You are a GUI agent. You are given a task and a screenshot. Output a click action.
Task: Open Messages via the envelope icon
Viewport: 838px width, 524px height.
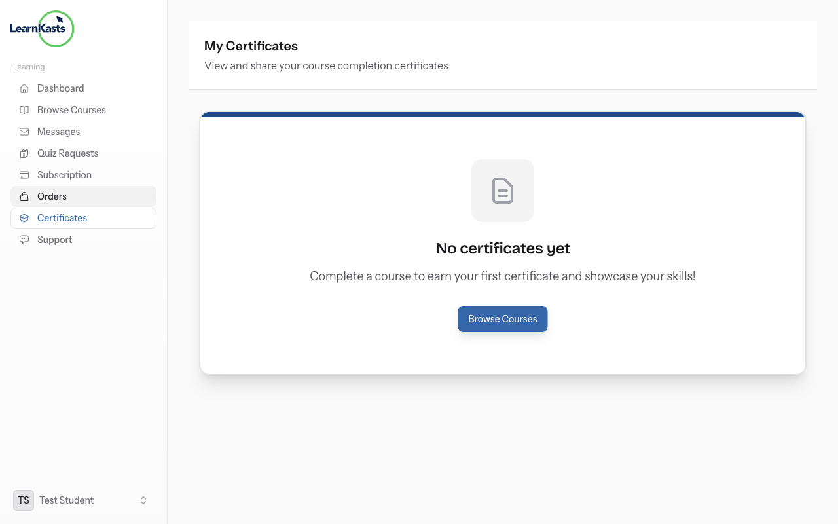tap(24, 131)
